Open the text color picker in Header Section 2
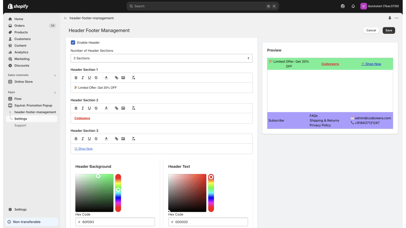Image resolution: width=406 pixels, height=228 pixels. tap(106, 108)
